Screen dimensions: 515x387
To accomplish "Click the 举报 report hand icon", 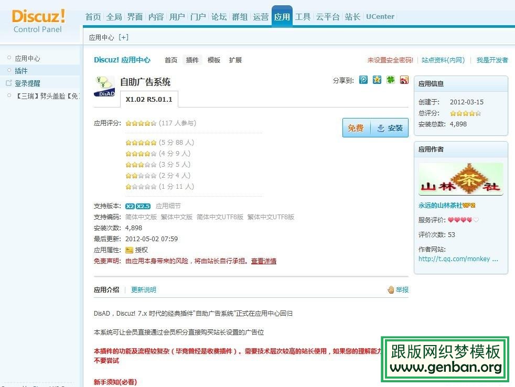I will click(x=391, y=289).
